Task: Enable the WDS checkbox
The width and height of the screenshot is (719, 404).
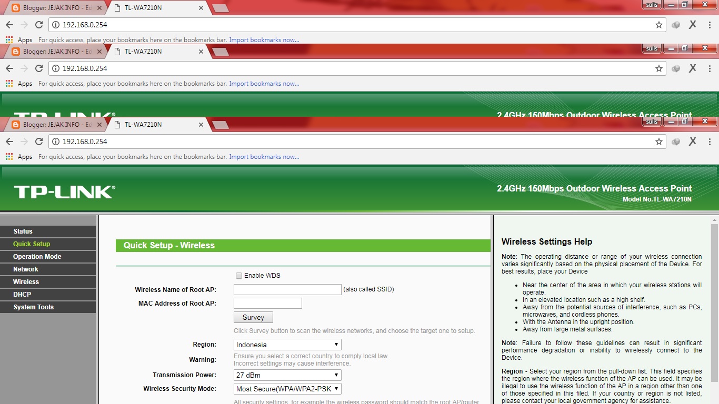Action: 239,276
